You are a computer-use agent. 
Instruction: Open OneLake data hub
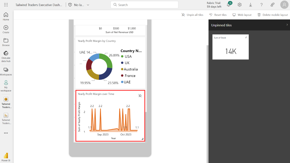coord(6,56)
